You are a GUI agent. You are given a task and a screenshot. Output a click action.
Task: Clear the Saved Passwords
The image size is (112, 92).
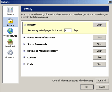coord(99,44)
